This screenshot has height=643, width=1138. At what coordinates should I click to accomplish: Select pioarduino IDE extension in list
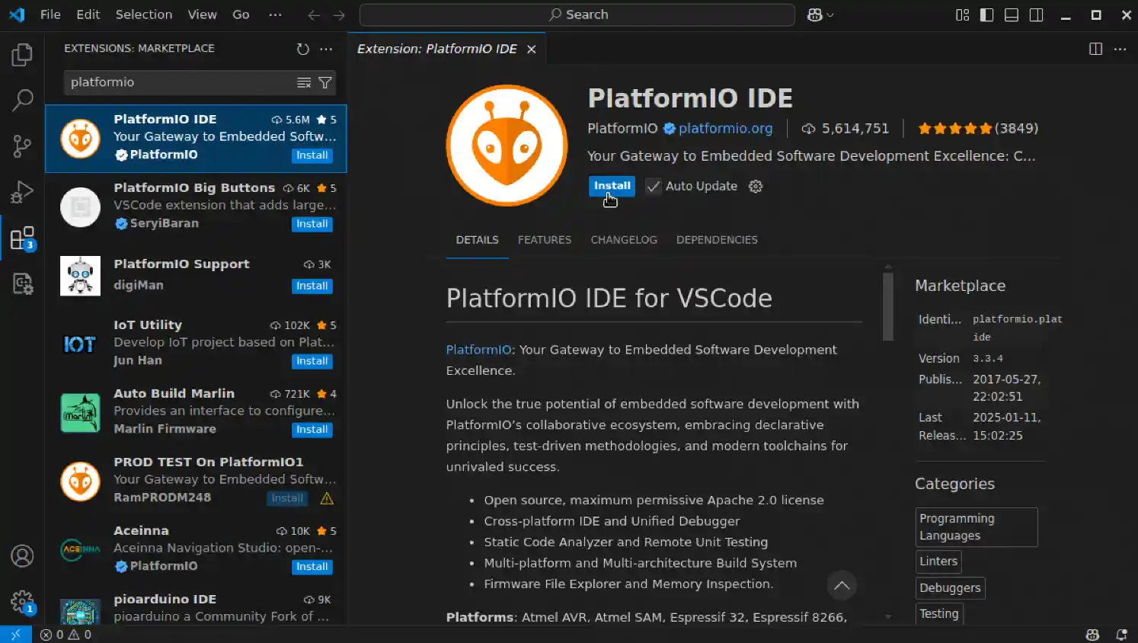click(x=196, y=607)
